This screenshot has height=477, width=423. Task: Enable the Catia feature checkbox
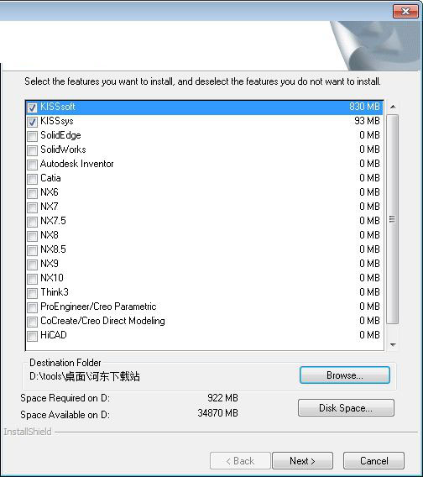pyautogui.click(x=32, y=179)
